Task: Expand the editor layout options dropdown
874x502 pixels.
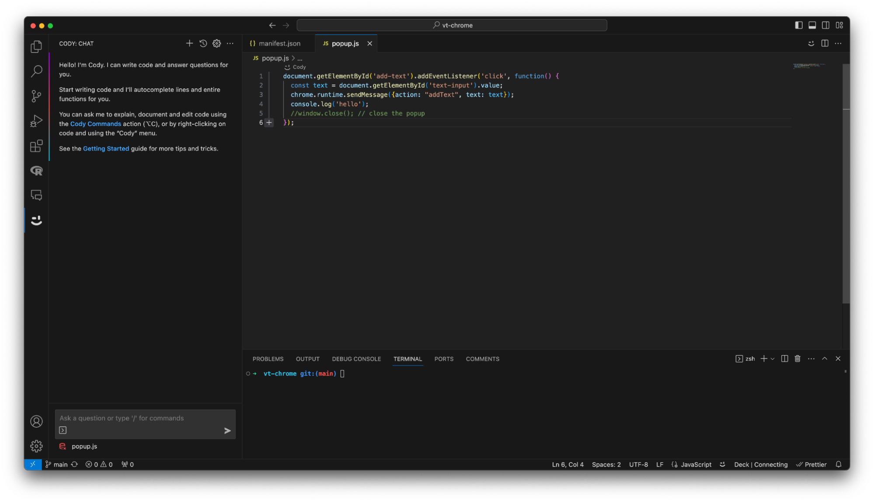Action: pos(839,24)
